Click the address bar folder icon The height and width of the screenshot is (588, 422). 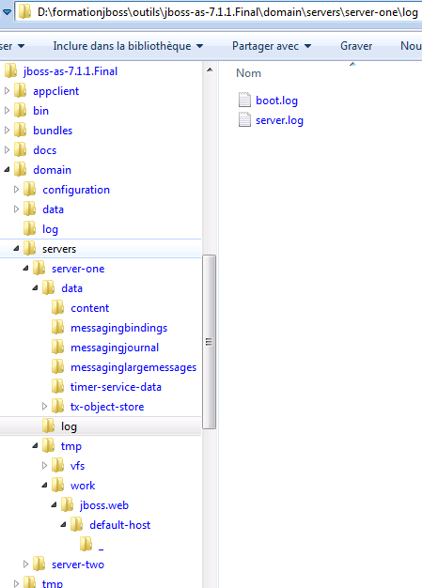(x=24, y=12)
